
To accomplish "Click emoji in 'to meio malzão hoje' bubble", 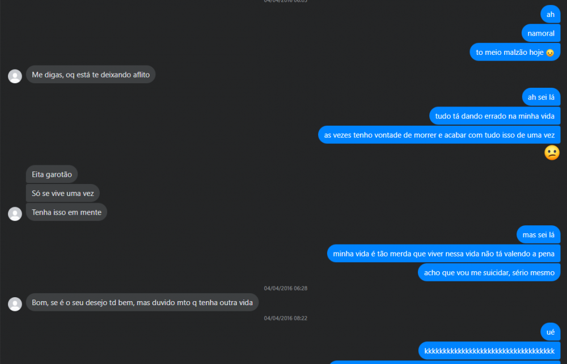I will pos(550,53).
